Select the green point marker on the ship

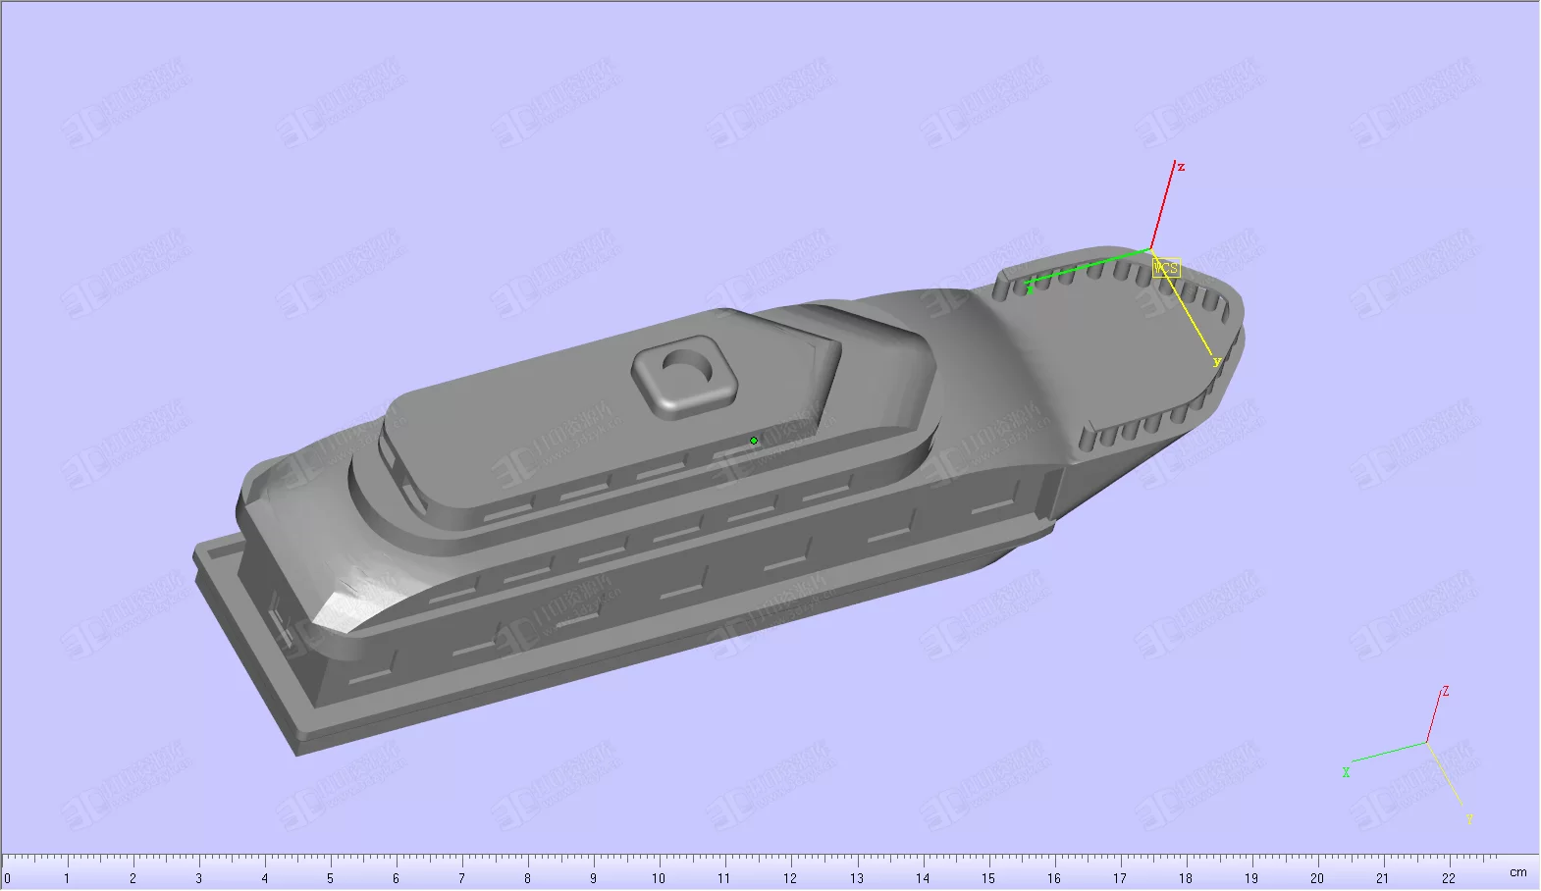(x=754, y=441)
